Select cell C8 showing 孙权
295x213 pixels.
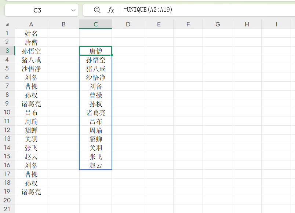pos(95,95)
